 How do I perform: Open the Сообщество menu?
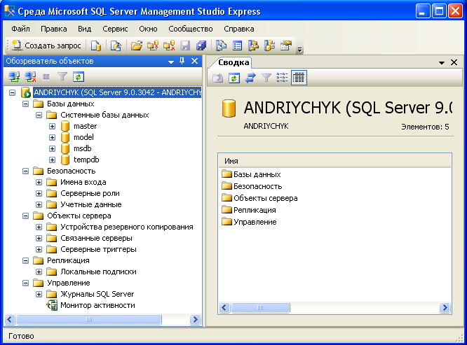point(191,29)
